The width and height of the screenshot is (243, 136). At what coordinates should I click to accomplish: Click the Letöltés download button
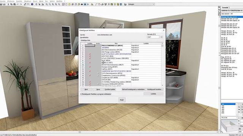pyautogui.click(x=153, y=94)
